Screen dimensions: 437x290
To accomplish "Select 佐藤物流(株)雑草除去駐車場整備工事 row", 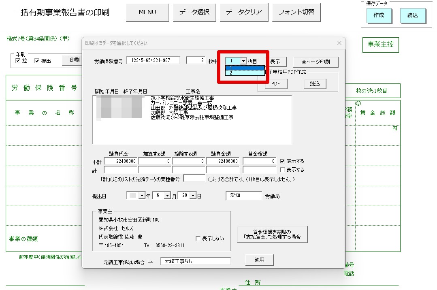I will click(192, 117).
